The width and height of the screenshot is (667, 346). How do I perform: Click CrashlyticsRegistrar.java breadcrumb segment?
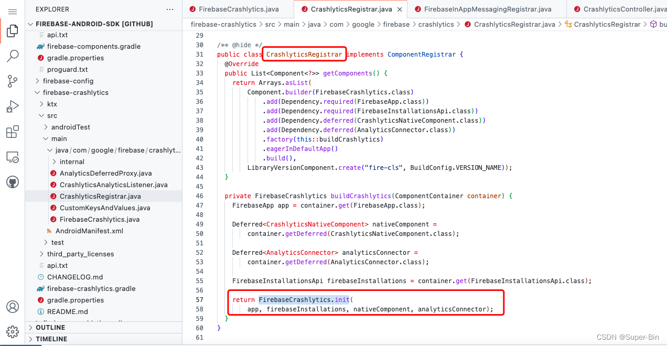click(510, 24)
